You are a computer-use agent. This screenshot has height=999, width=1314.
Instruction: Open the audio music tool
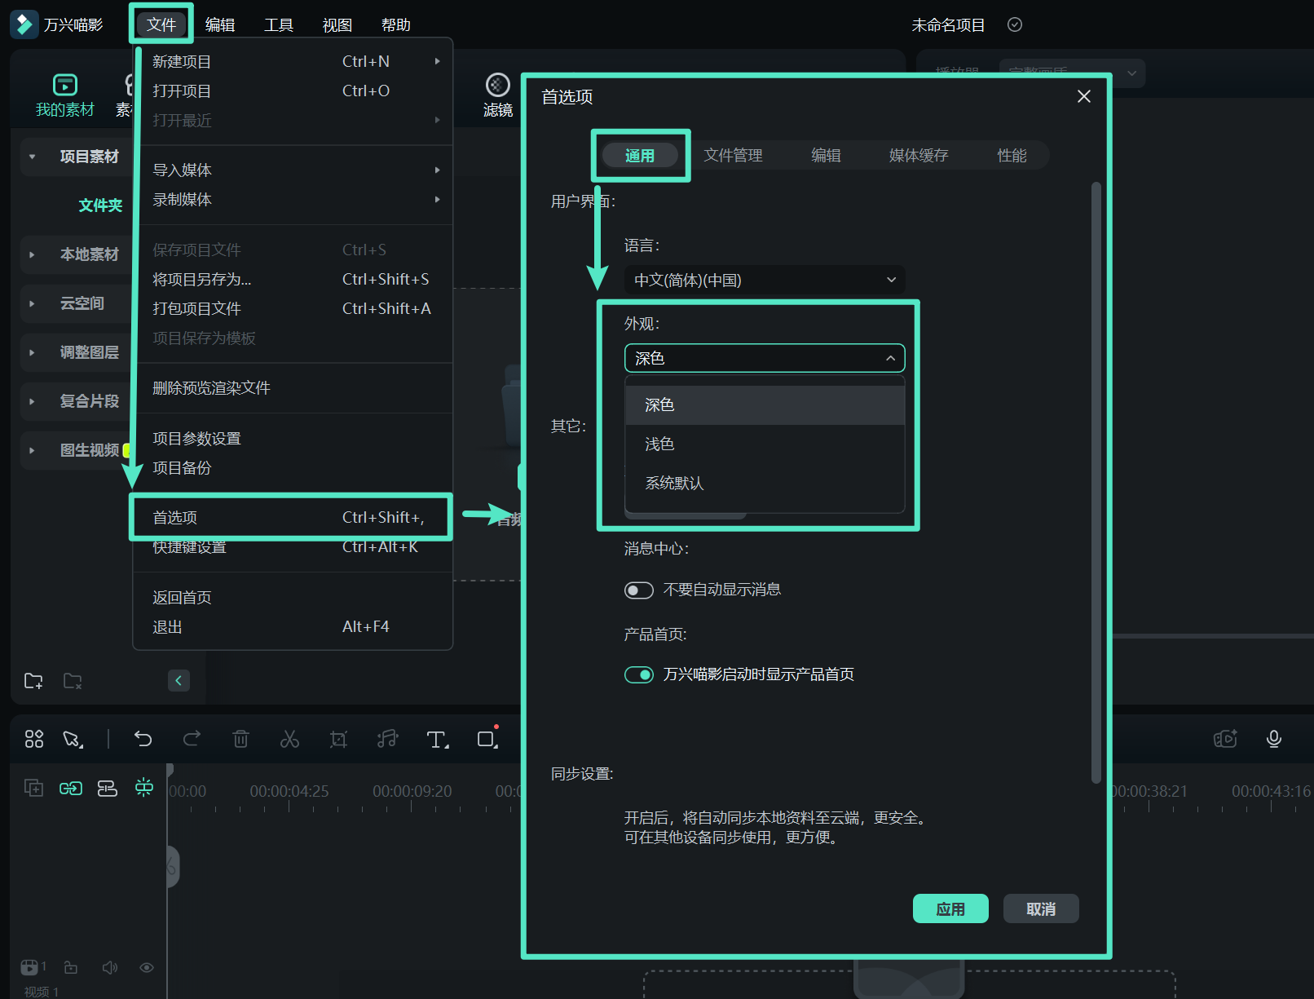(387, 739)
